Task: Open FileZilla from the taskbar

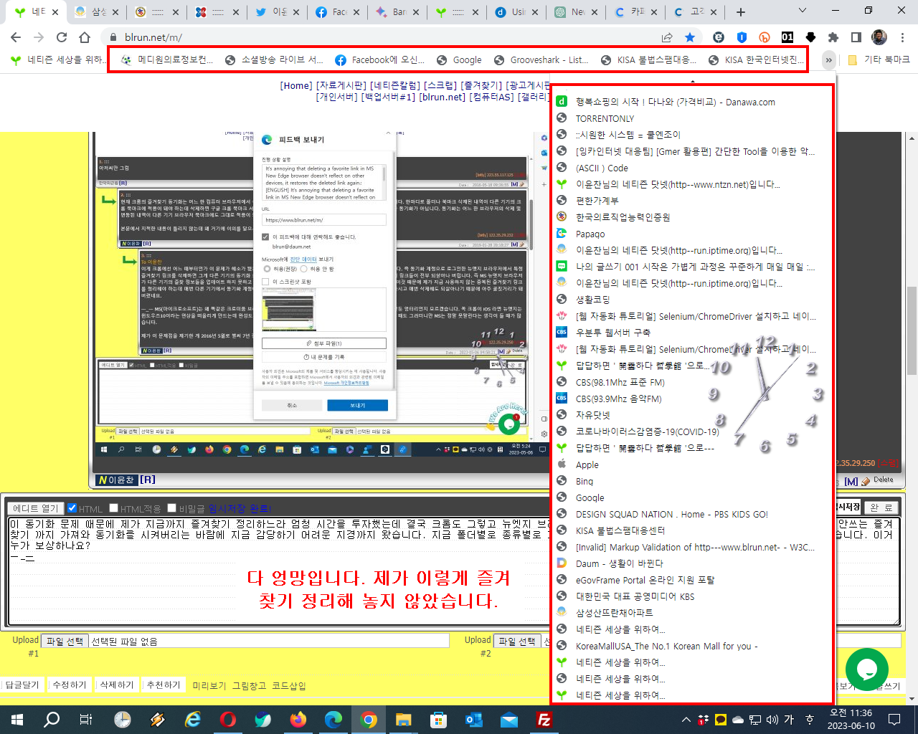Action: tap(544, 720)
